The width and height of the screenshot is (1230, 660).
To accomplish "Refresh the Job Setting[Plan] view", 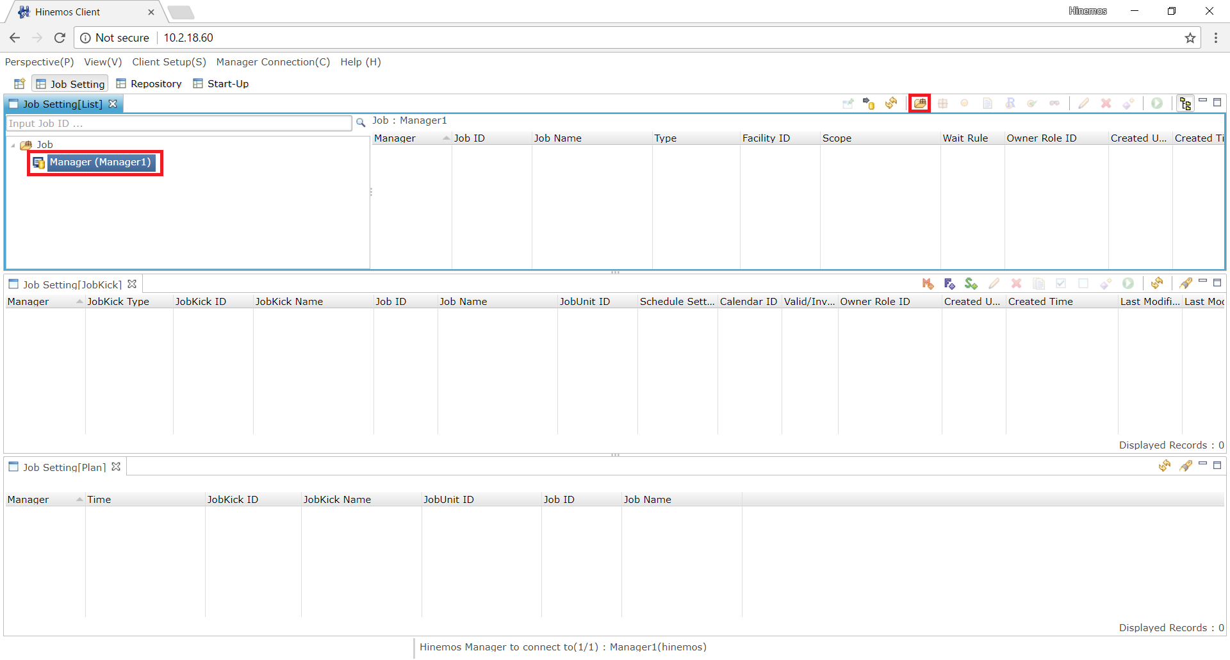I will (x=1165, y=466).
